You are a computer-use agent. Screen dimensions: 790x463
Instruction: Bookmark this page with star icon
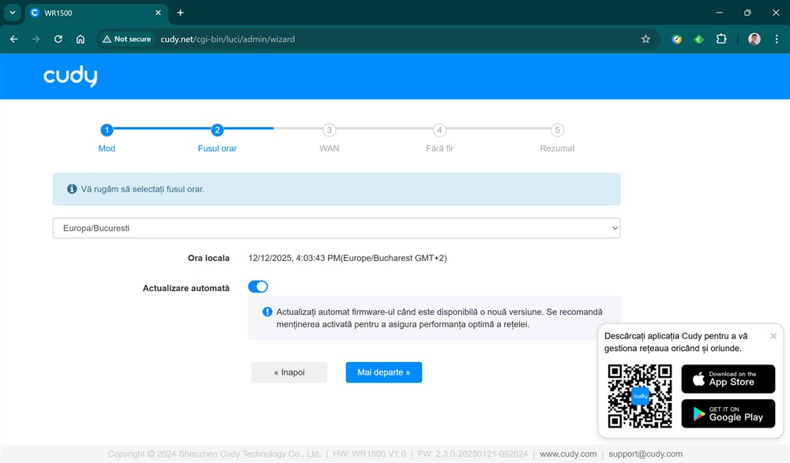pyautogui.click(x=645, y=39)
